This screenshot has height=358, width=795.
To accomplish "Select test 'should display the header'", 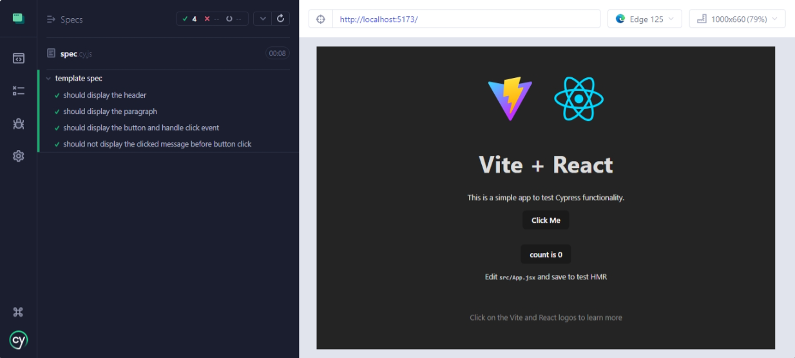I will (x=104, y=95).
